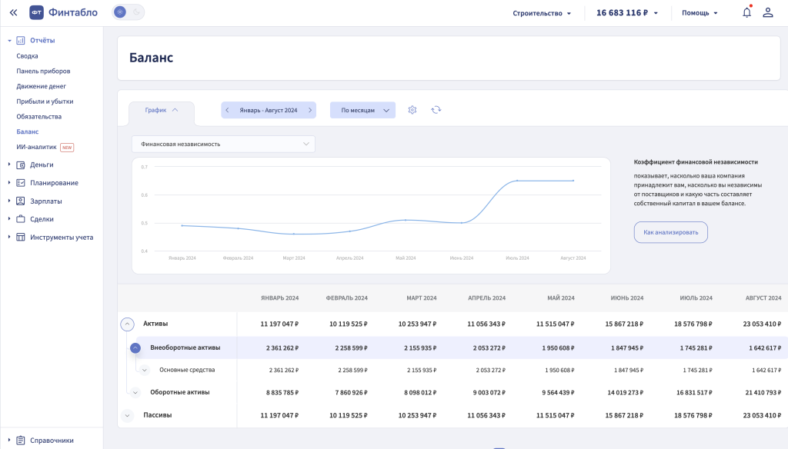Open the 16 683 116 ₽ balance dropdown
This screenshot has height=449, width=788.
(627, 13)
